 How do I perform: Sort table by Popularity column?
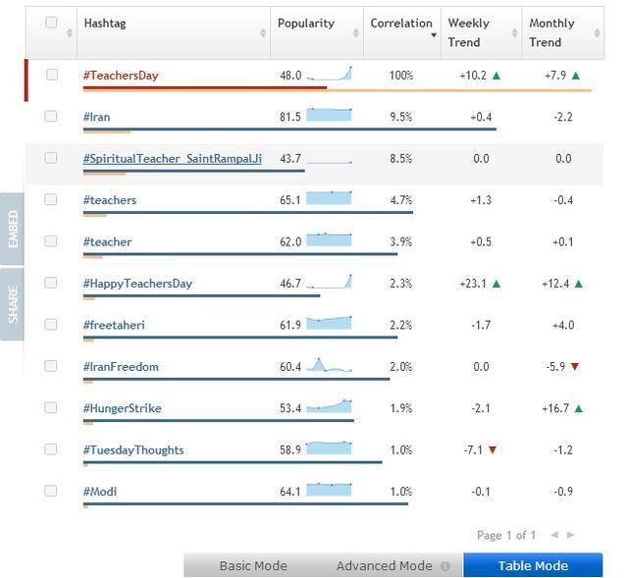[306, 24]
